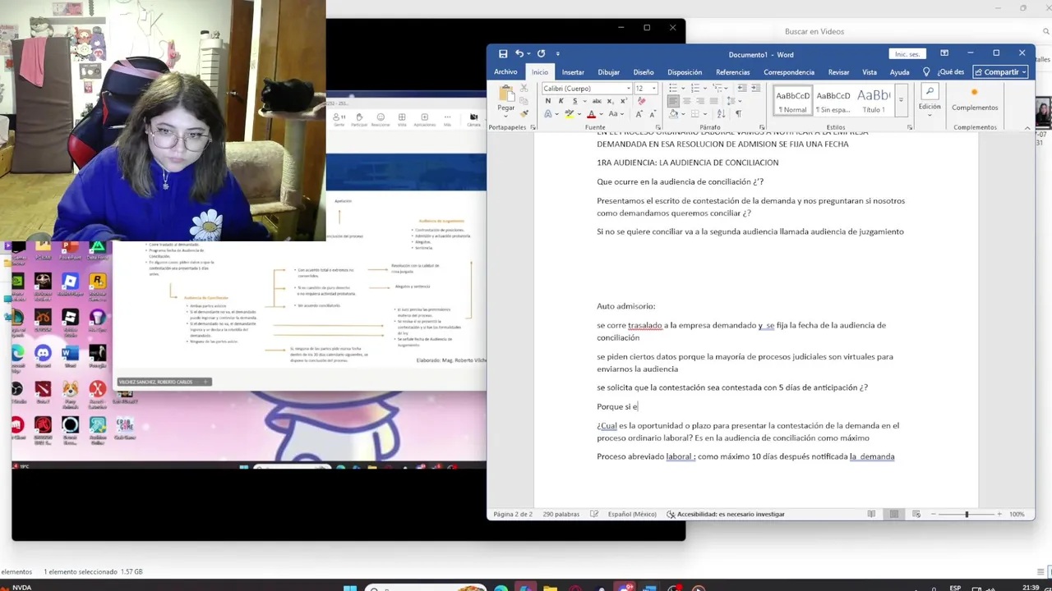Toggle superscript formatting
This screenshot has width=1052, height=591.
point(624,101)
